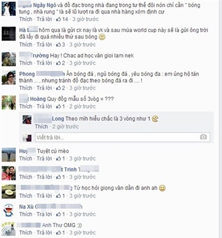The width and height of the screenshot is (222, 238).
Task: Open avatar of 'Tuyệt cú mèo' commenter
Action: click(x=9, y=155)
